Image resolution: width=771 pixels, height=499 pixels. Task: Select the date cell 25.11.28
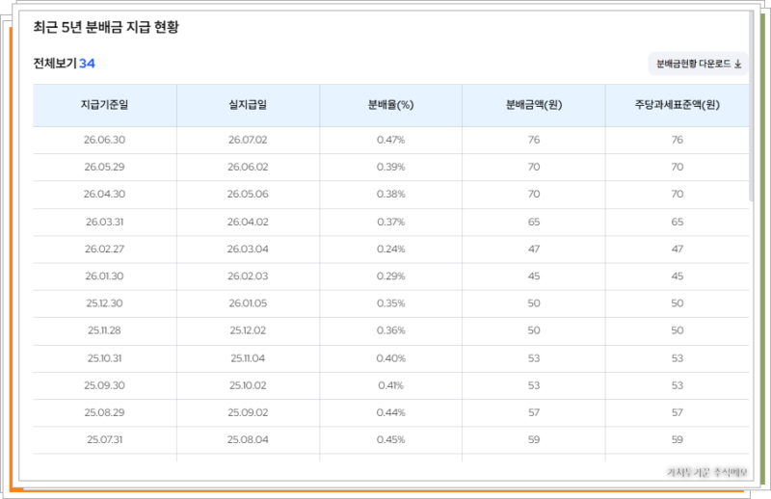[x=104, y=329]
